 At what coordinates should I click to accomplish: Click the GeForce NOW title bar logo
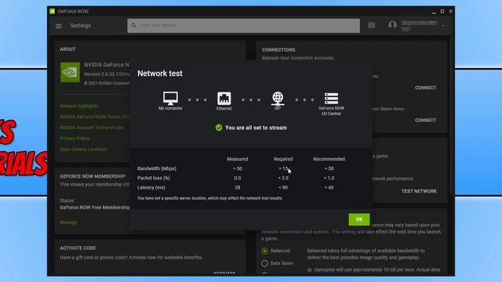pyautogui.click(x=53, y=11)
